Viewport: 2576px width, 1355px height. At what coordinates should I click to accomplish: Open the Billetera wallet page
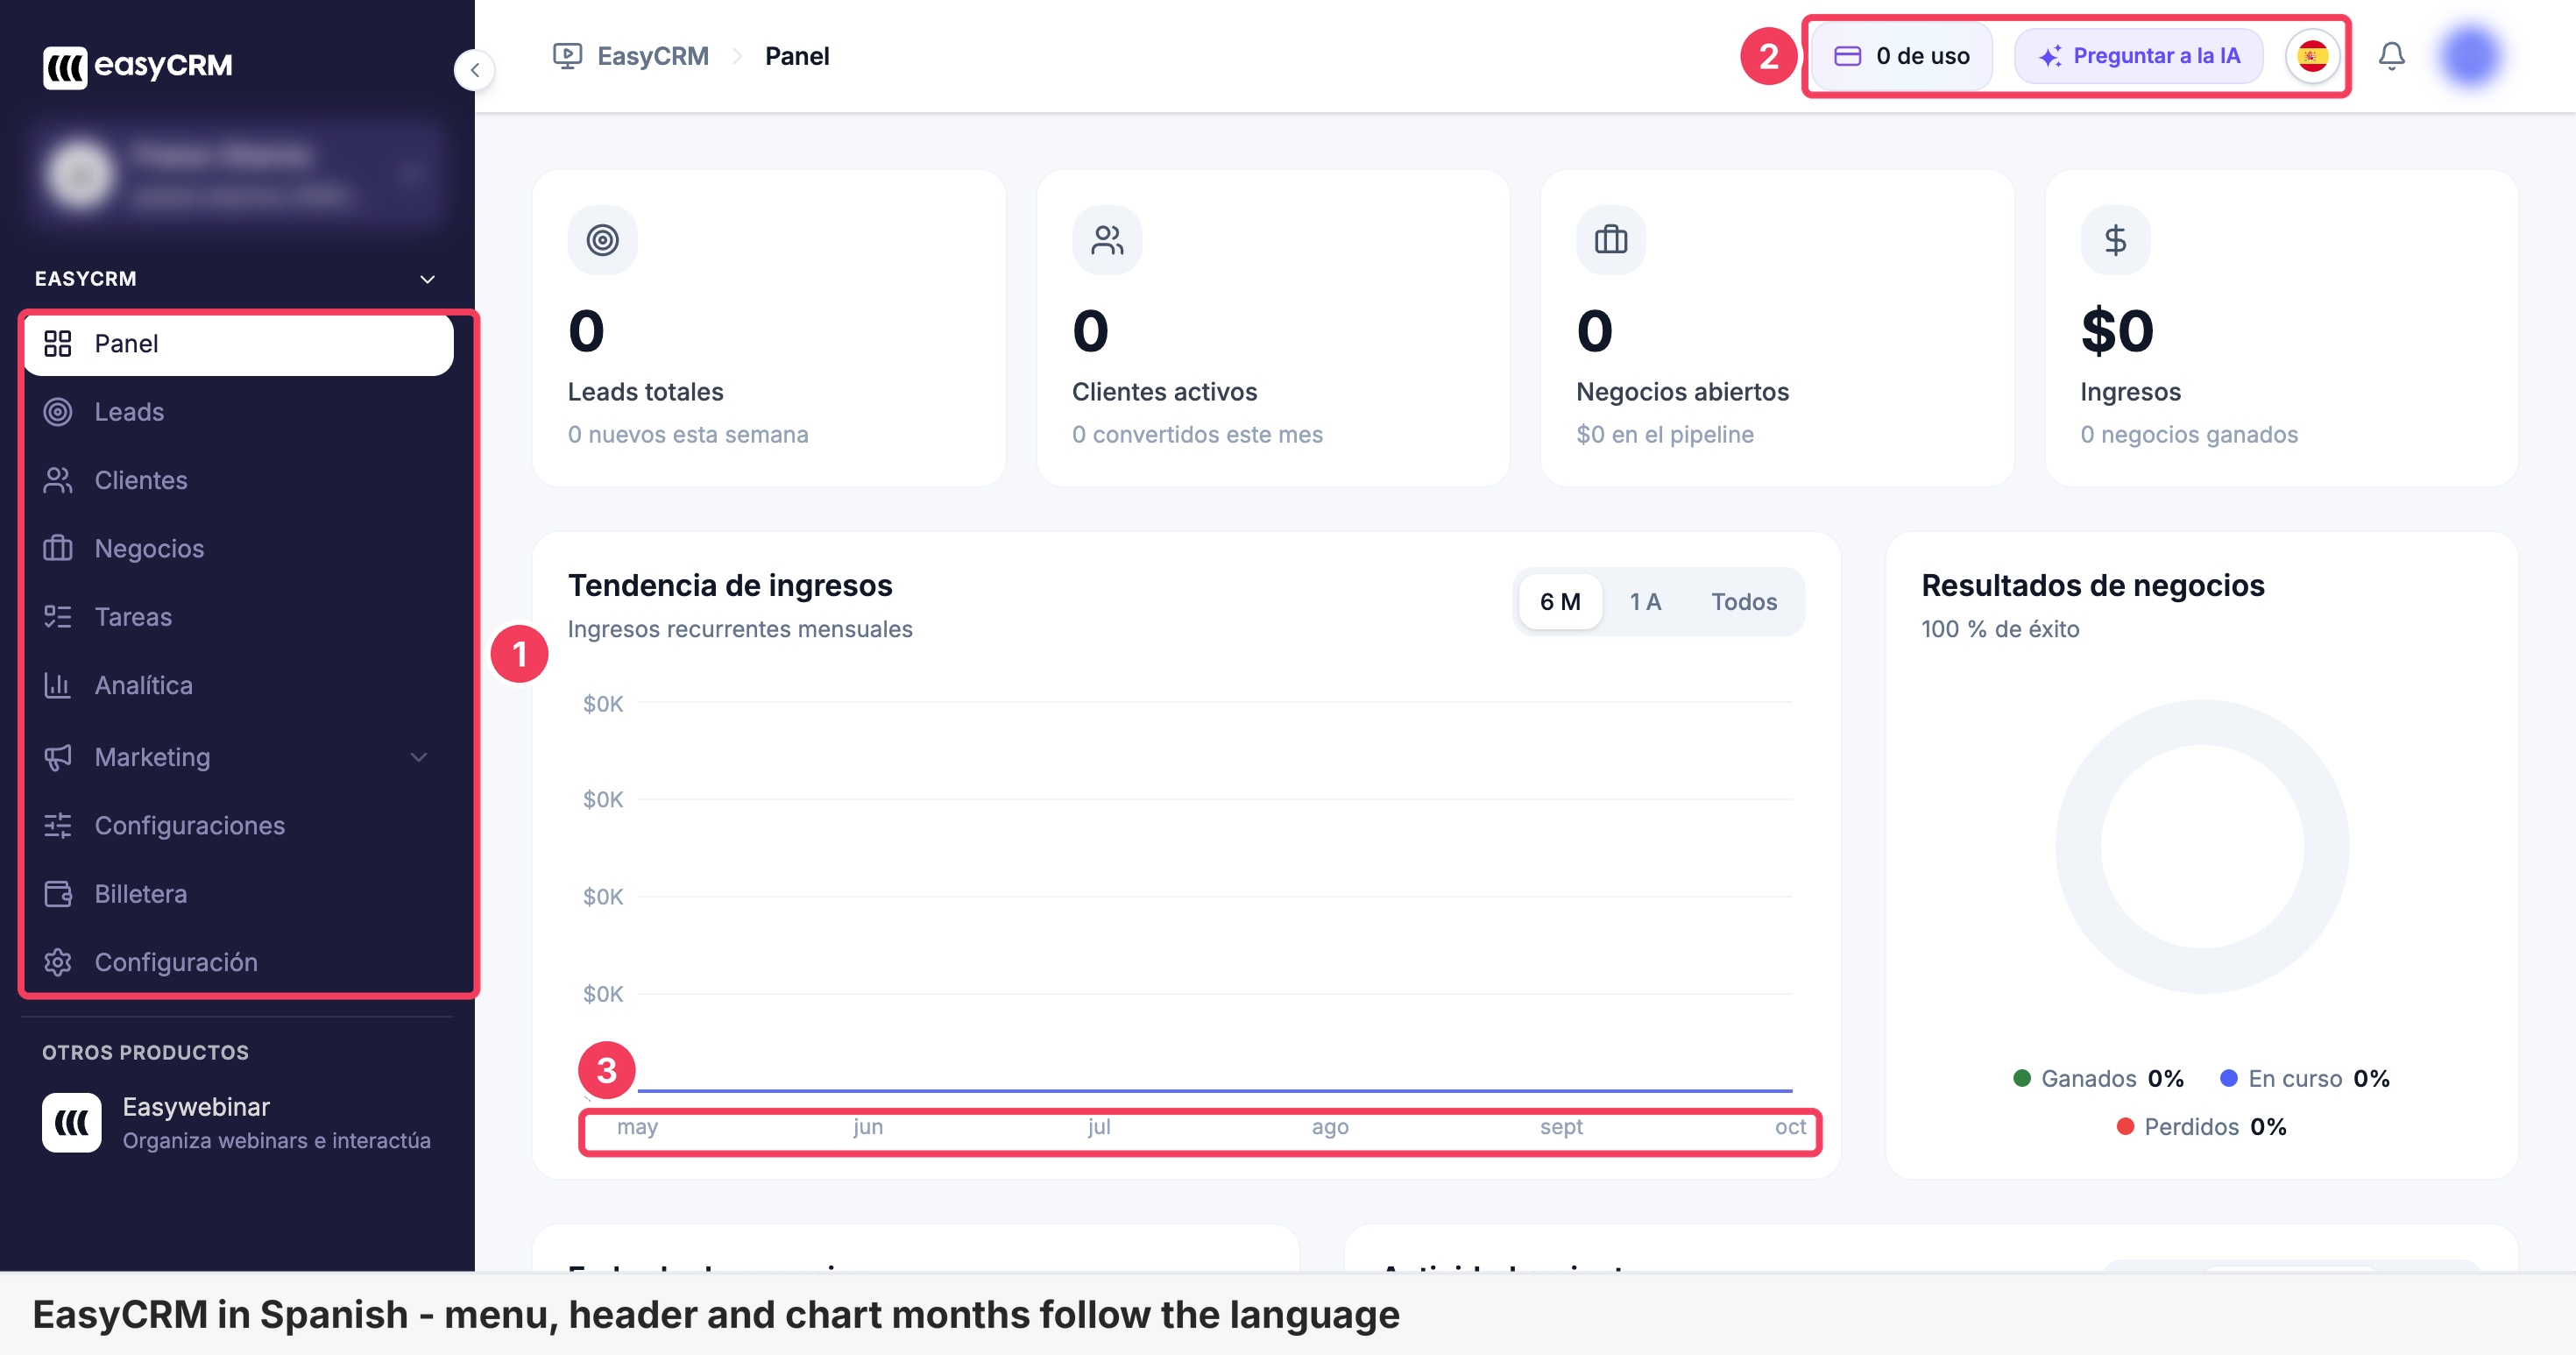[x=238, y=894]
